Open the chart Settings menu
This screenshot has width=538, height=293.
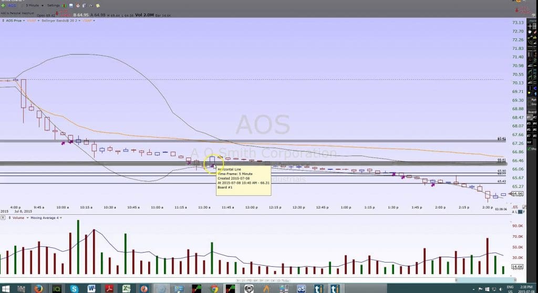[53, 5]
